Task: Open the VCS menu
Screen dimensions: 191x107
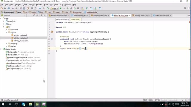Action: pyautogui.click(x=61, y=5)
